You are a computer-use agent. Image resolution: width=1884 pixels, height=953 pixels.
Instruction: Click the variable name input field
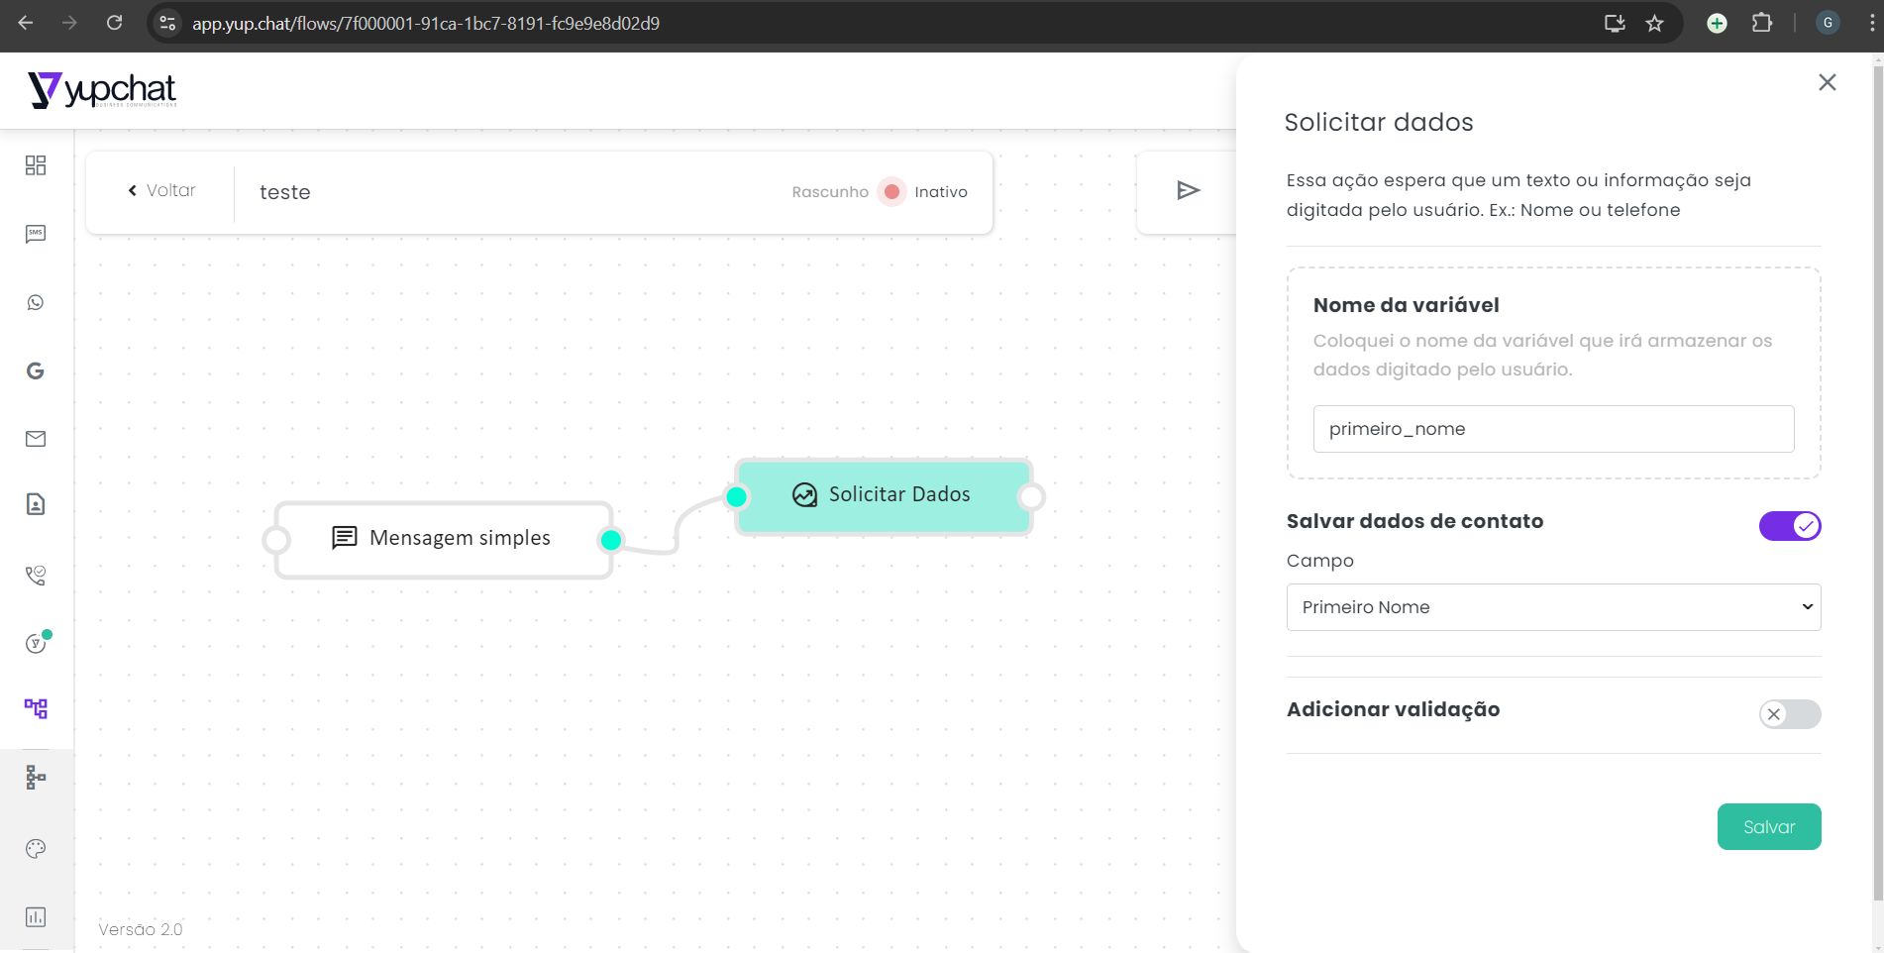1553,429
